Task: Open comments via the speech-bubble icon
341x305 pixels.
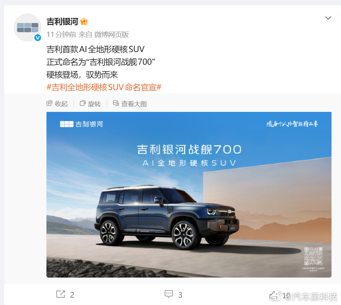Action: (x=169, y=294)
